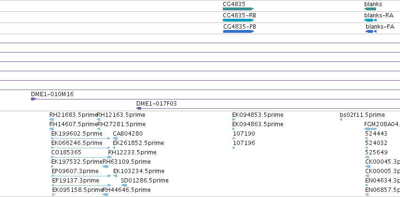Click the CG4835-RB transcript bar
Viewport: 400px width, 197px height.
pyautogui.click(x=238, y=20)
